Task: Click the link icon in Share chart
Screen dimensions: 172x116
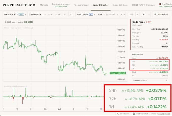Action: pos(155,14)
